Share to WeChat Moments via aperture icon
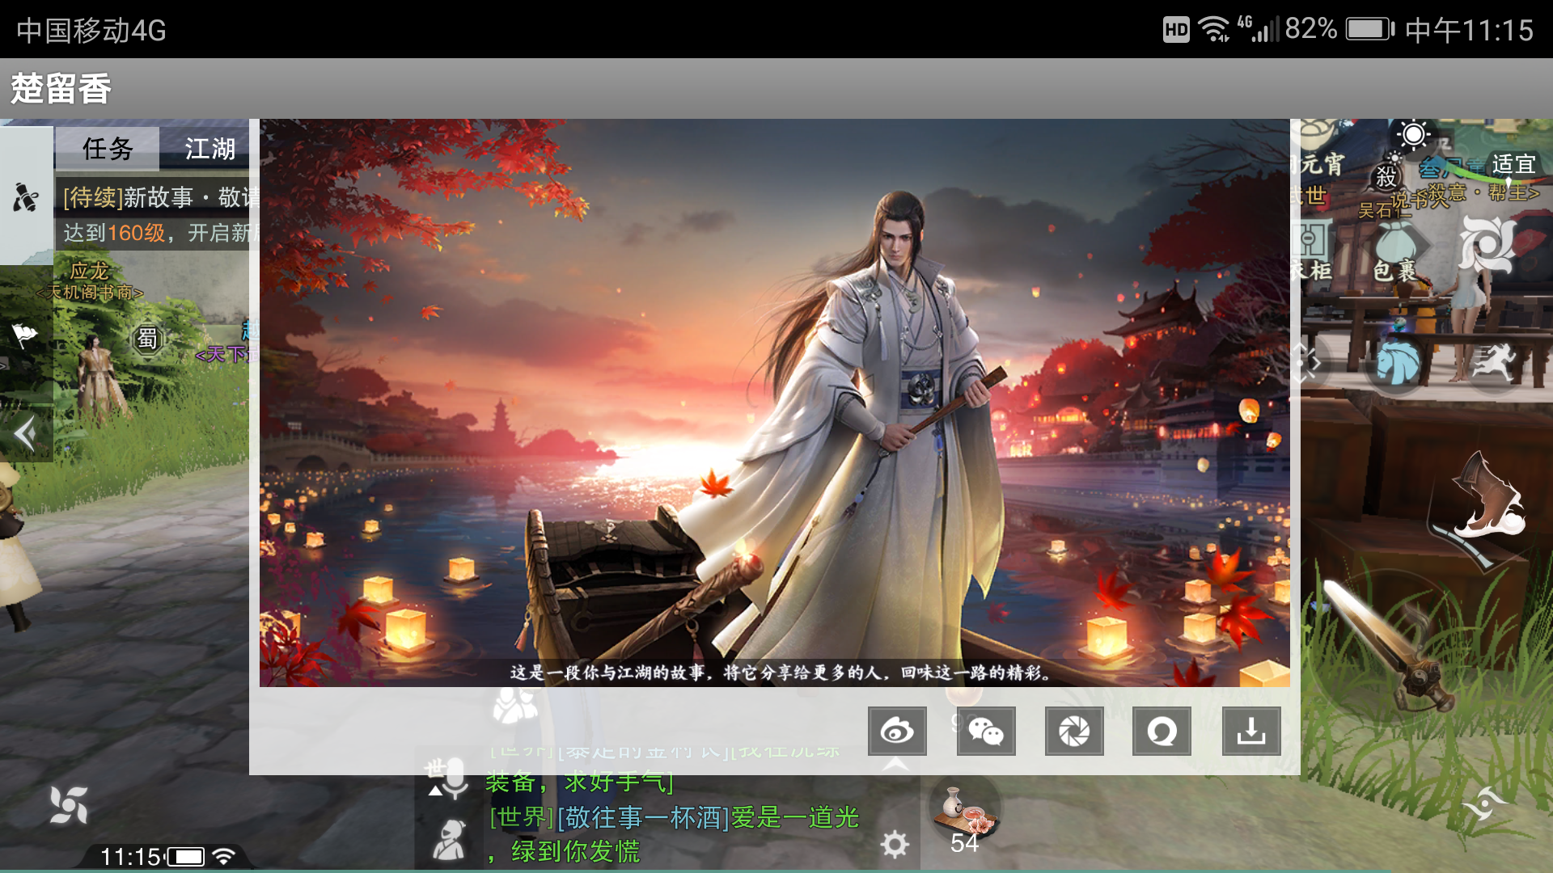This screenshot has width=1553, height=873. coord(1074,732)
